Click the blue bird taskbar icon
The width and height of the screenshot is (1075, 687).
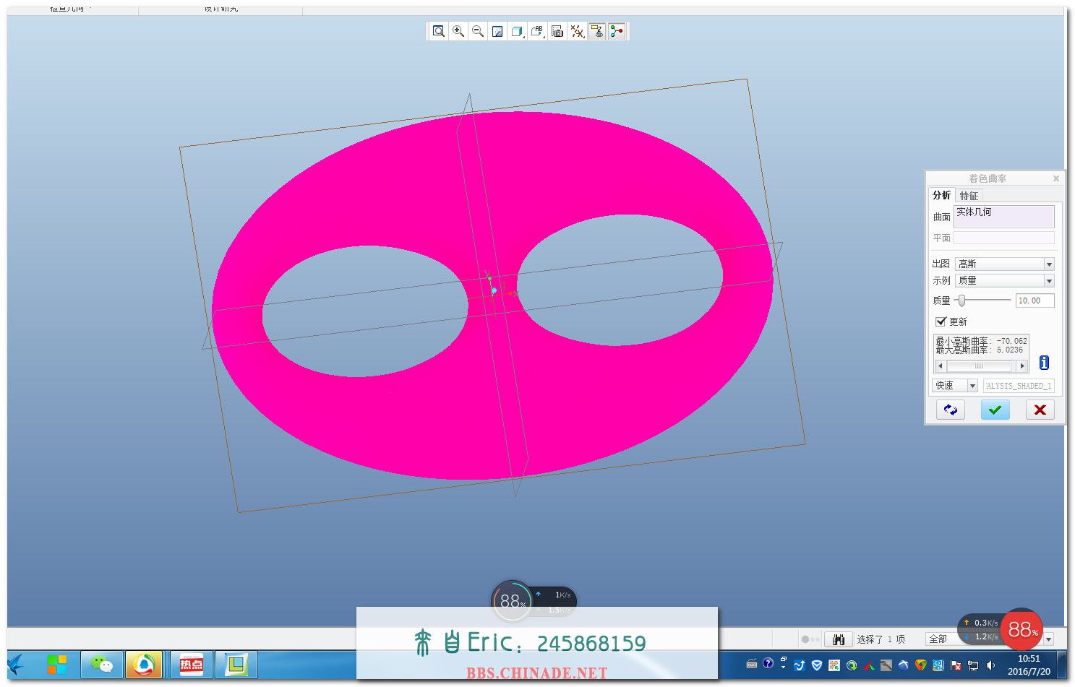(15, 665)
